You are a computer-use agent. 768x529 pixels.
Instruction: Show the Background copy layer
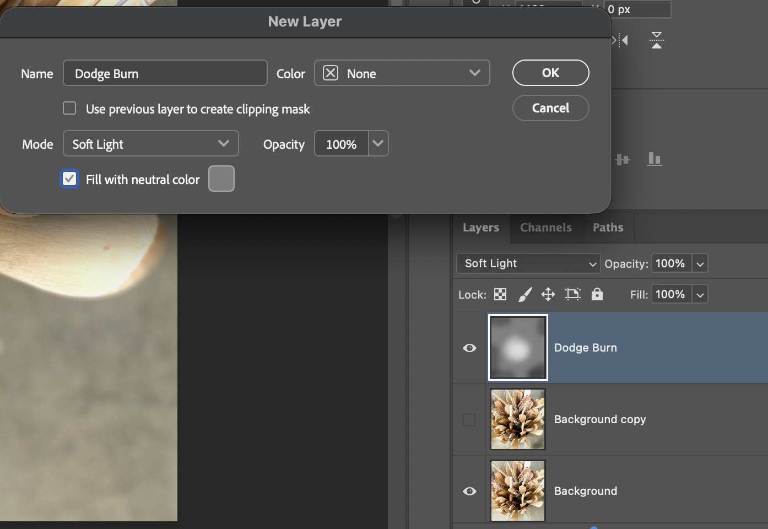[x=469, y=419]
